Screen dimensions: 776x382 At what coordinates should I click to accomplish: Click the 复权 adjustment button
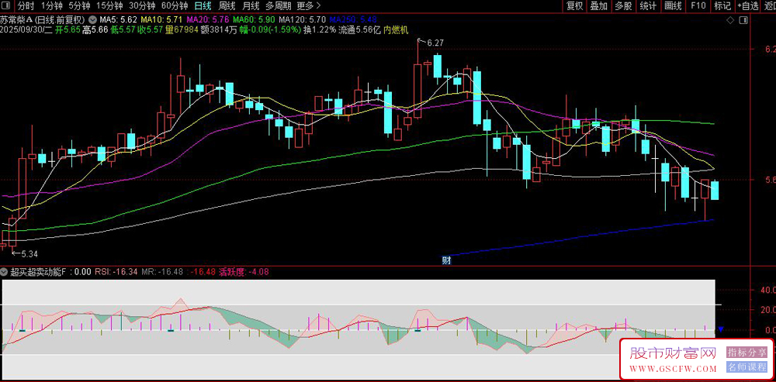pyautogui.click(x=574, y=5)
